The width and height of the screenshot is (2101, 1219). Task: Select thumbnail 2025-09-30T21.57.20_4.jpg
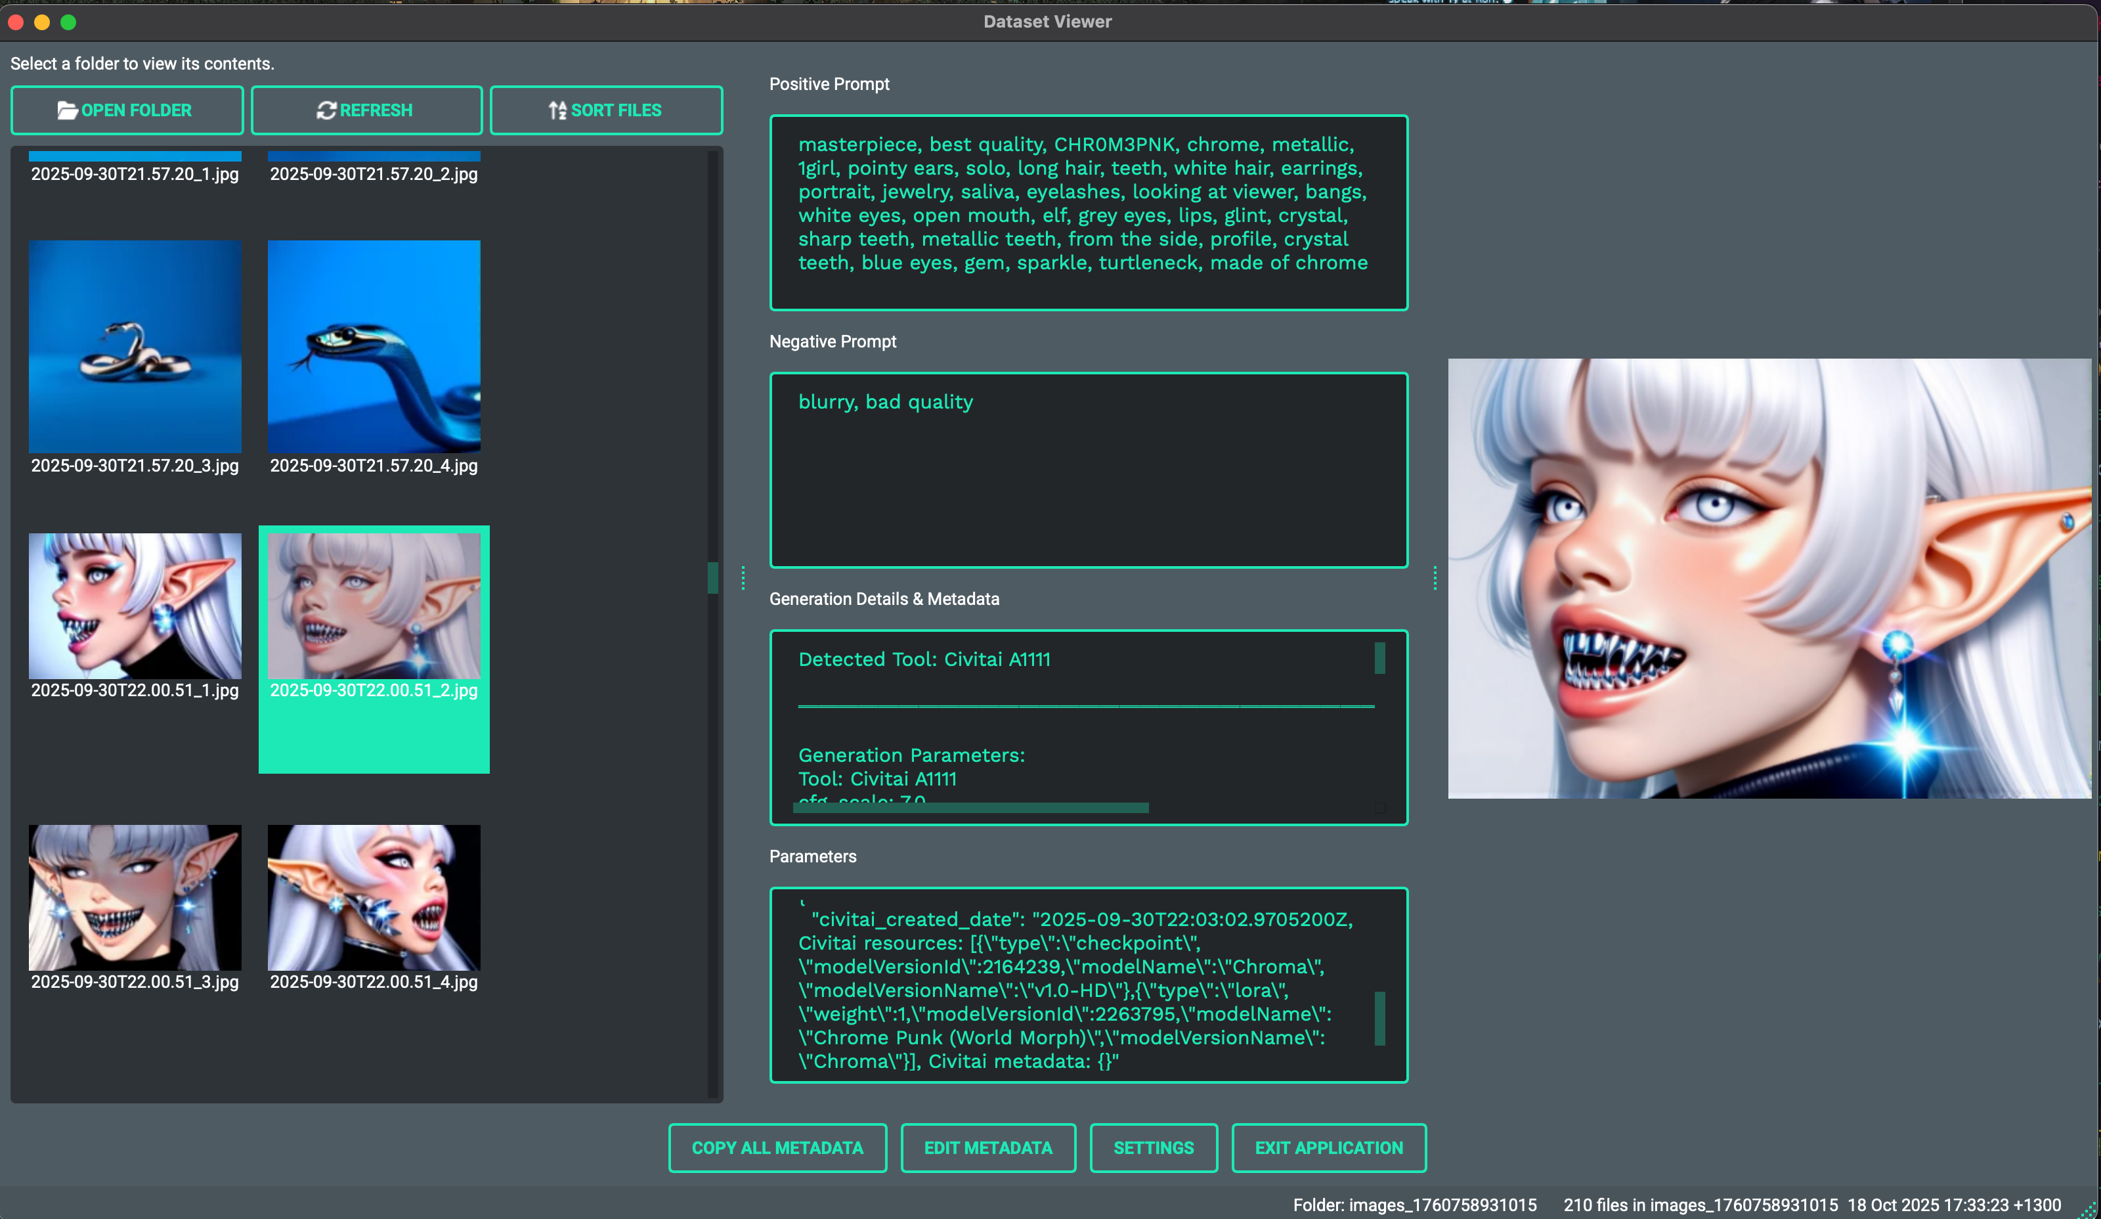(374, 346)
